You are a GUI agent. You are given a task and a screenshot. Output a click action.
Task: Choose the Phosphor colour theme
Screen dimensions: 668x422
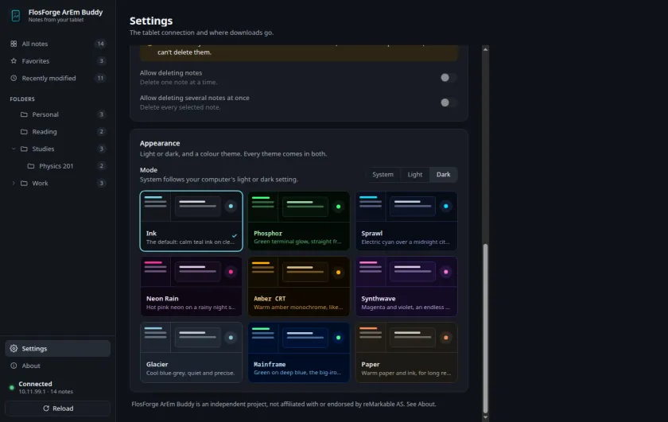[299, 221]
